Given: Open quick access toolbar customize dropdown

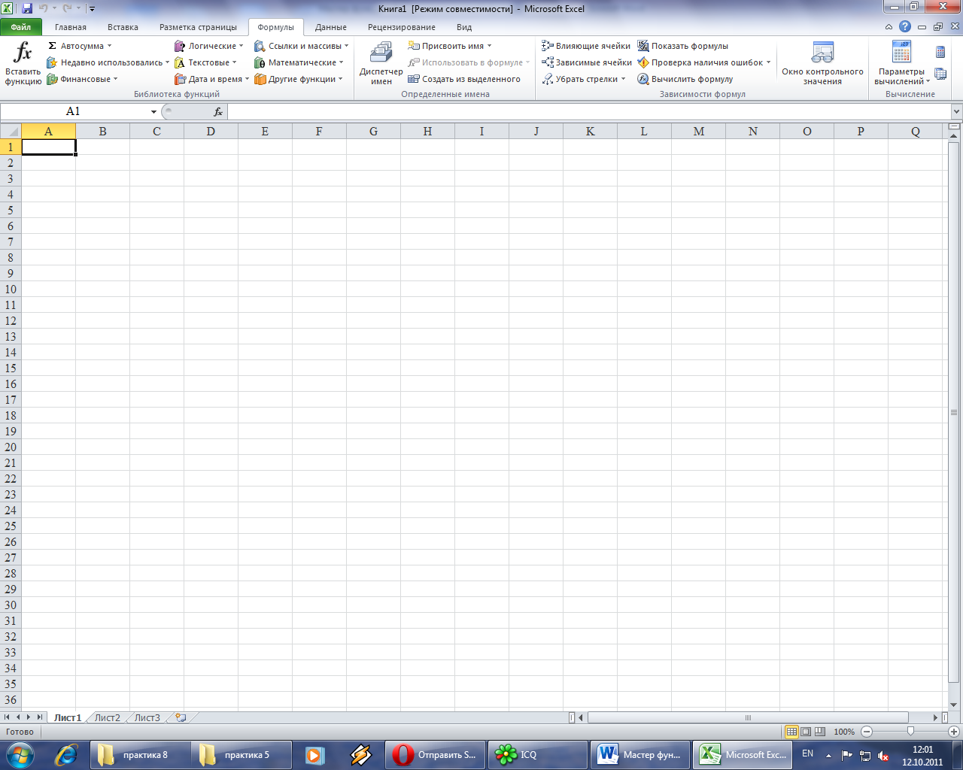Looking at the screenshot, I should [x=92, y=9].
